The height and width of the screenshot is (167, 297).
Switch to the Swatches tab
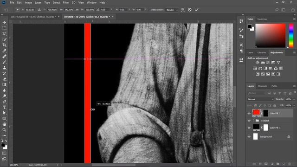point(262,19)
